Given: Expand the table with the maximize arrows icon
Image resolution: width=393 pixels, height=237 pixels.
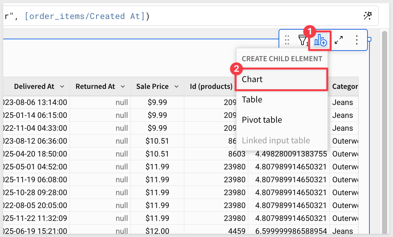Looking at the screenshot, I should (339, 40).
